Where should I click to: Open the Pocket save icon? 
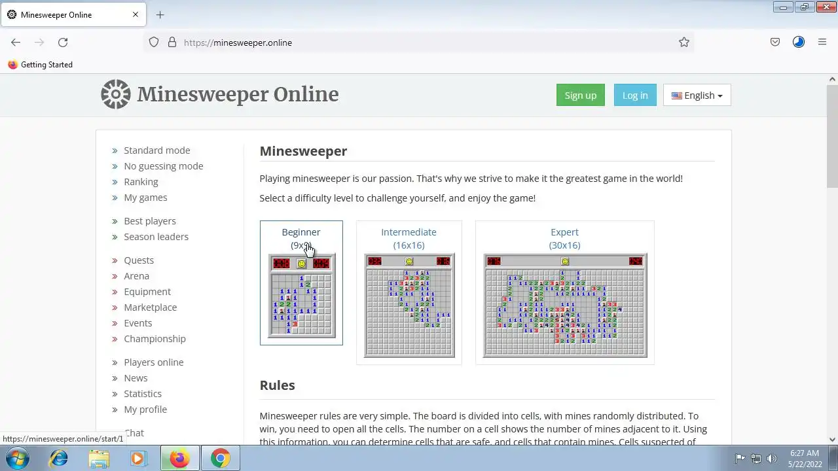click(x=775, y=43)
